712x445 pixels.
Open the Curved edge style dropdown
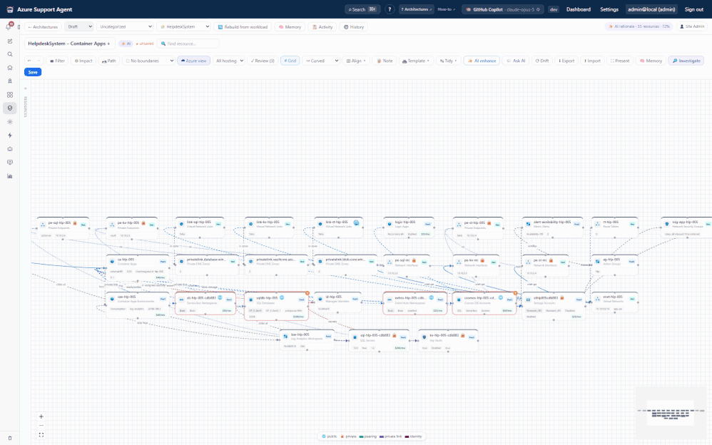tap(322, 61)
